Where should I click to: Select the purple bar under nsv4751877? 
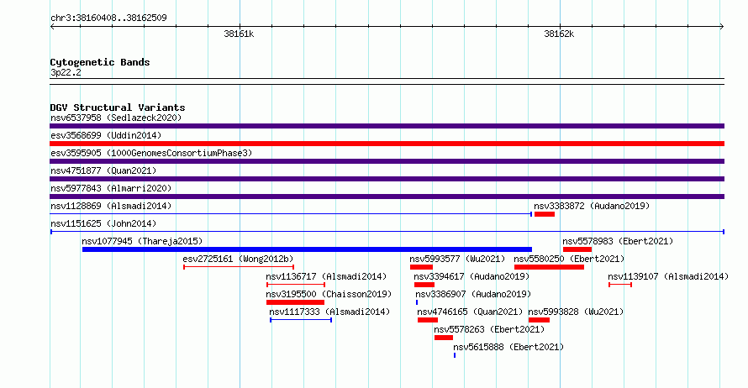(x=387, y=179)
